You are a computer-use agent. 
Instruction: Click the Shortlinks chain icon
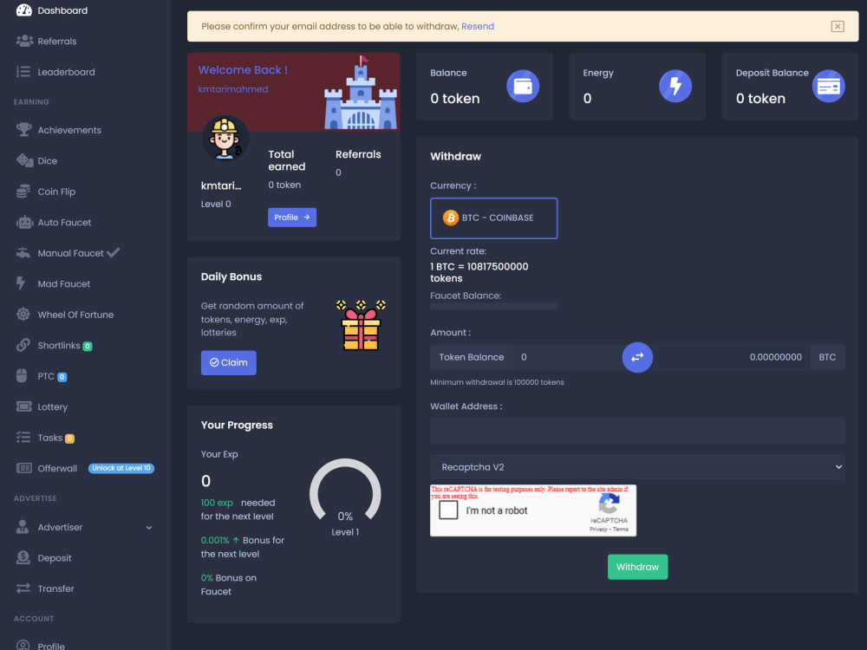tap(23, 345)
